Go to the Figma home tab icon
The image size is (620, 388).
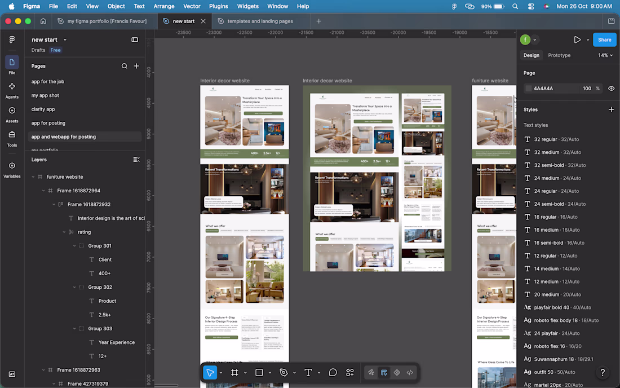pos(43,21)
